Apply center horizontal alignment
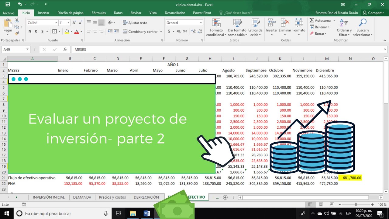Viewport: 389px width, 219px height. point(95,31)
